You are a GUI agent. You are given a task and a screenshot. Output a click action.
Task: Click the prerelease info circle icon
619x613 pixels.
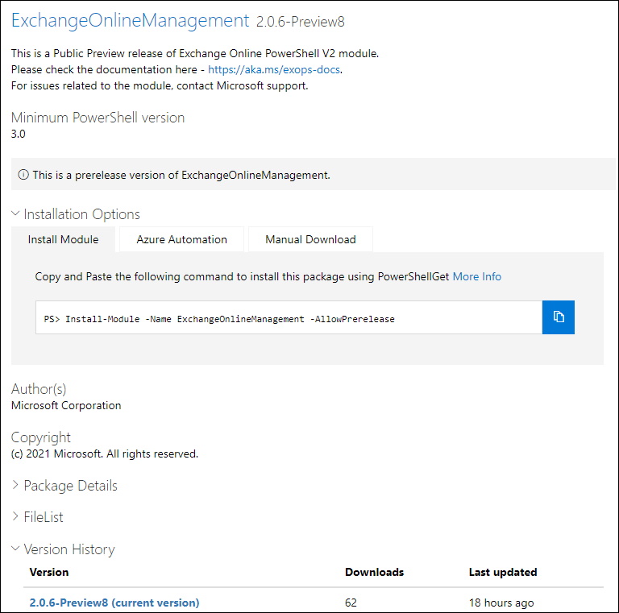(x=23, y=174)
